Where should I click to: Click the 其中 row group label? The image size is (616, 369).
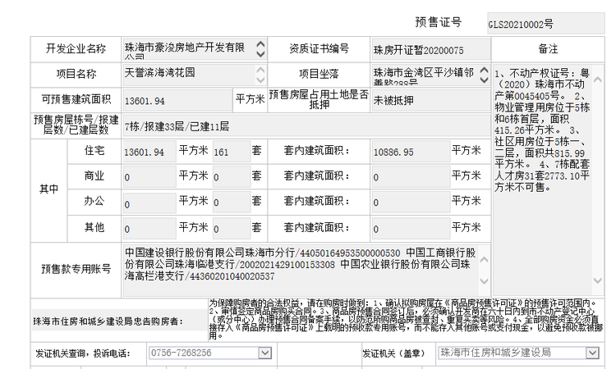(48, 189)
